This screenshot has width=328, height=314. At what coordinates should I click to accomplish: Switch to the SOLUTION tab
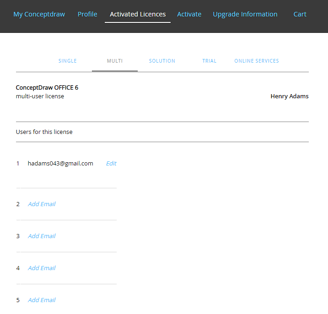(x=162, y=61)
